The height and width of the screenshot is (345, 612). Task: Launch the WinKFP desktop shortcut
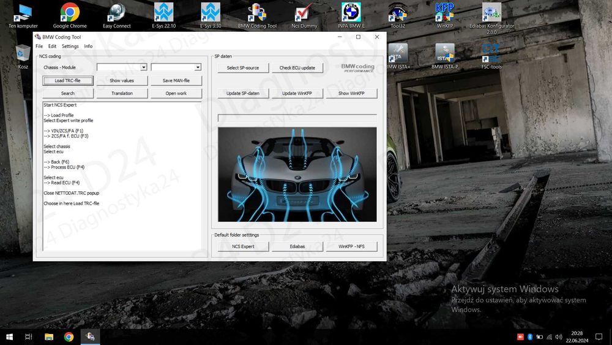pos(444,16)
